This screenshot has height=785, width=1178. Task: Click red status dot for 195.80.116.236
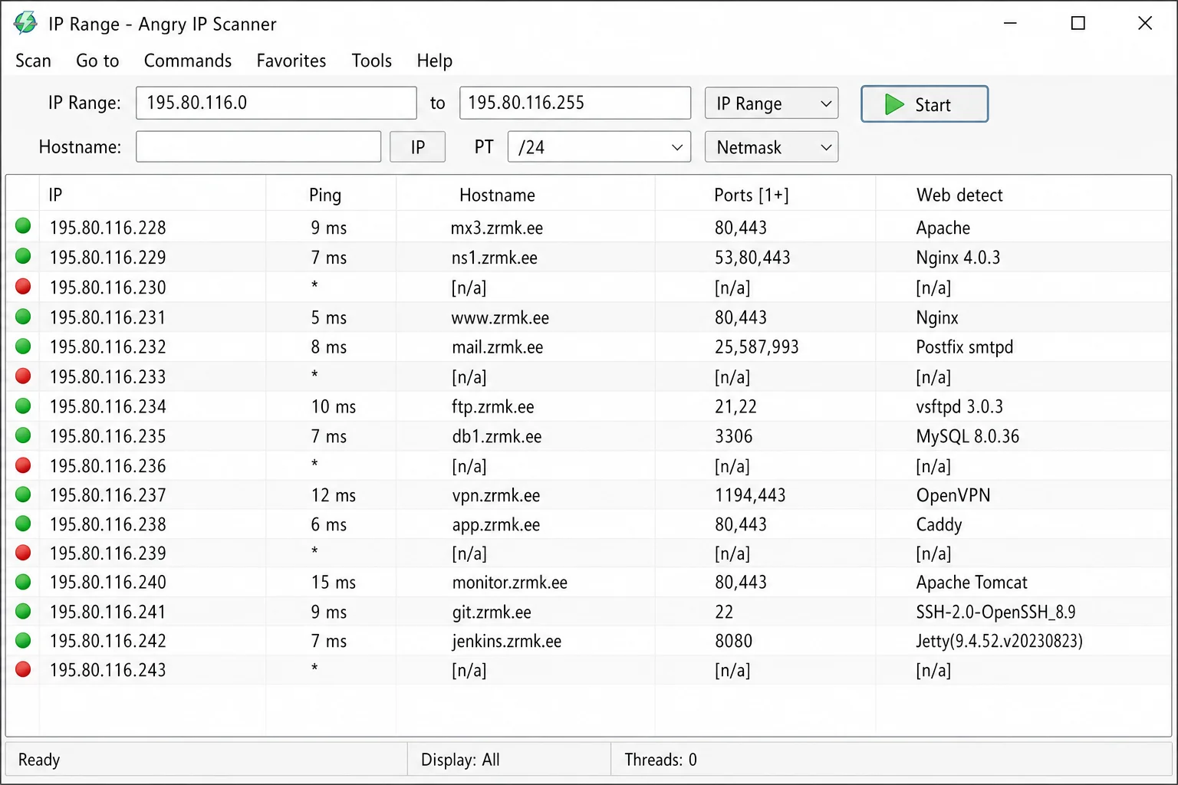tap(23, 465)
